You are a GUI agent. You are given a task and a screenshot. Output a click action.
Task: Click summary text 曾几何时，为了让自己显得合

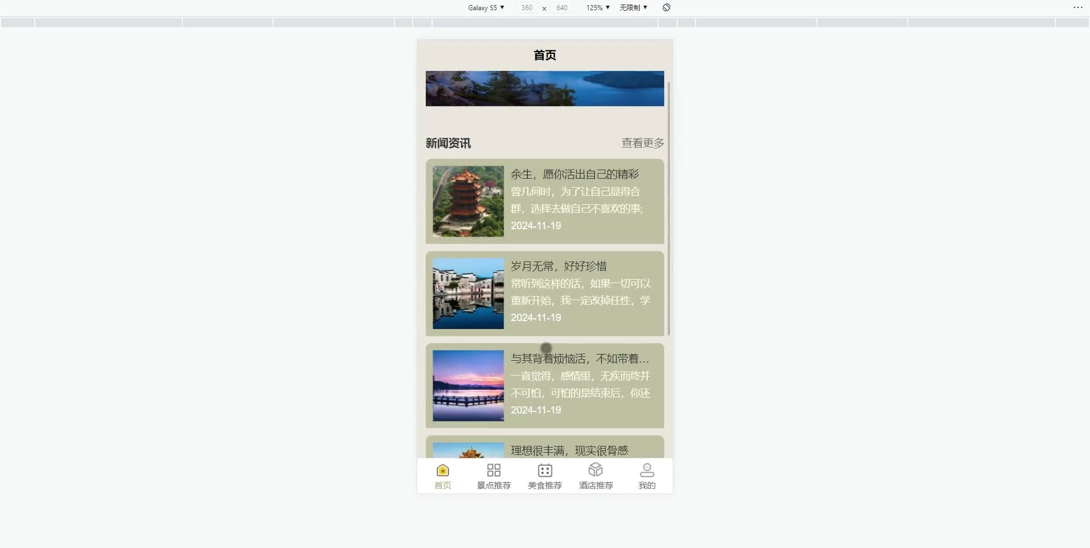[575, 191]
